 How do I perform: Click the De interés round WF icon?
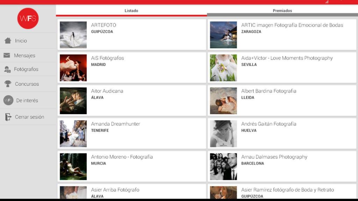(x=8, y=100)
